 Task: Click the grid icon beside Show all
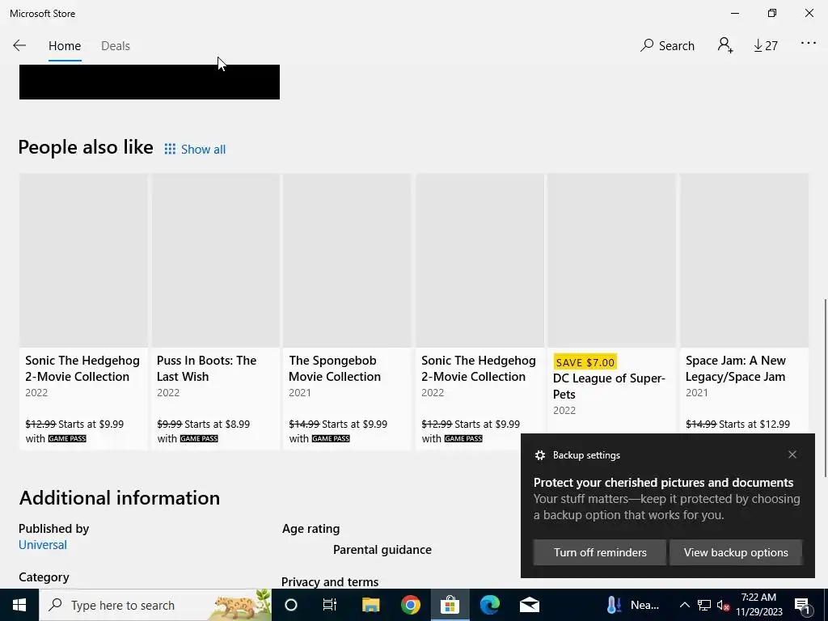(x=170, y=149)
